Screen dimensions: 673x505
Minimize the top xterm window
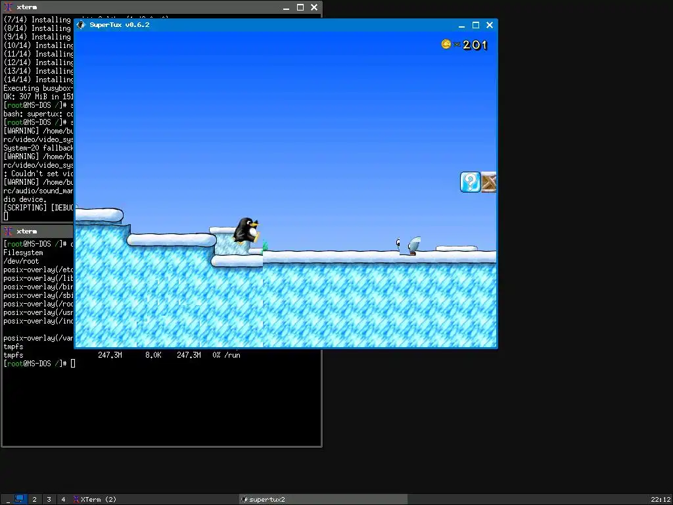(x=287, y=7)
